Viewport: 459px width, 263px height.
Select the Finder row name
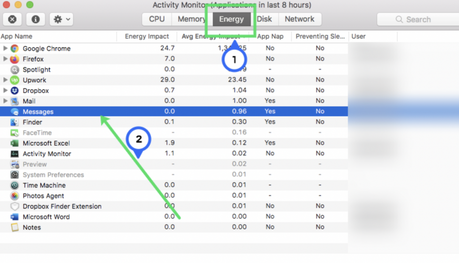(32, 122)
